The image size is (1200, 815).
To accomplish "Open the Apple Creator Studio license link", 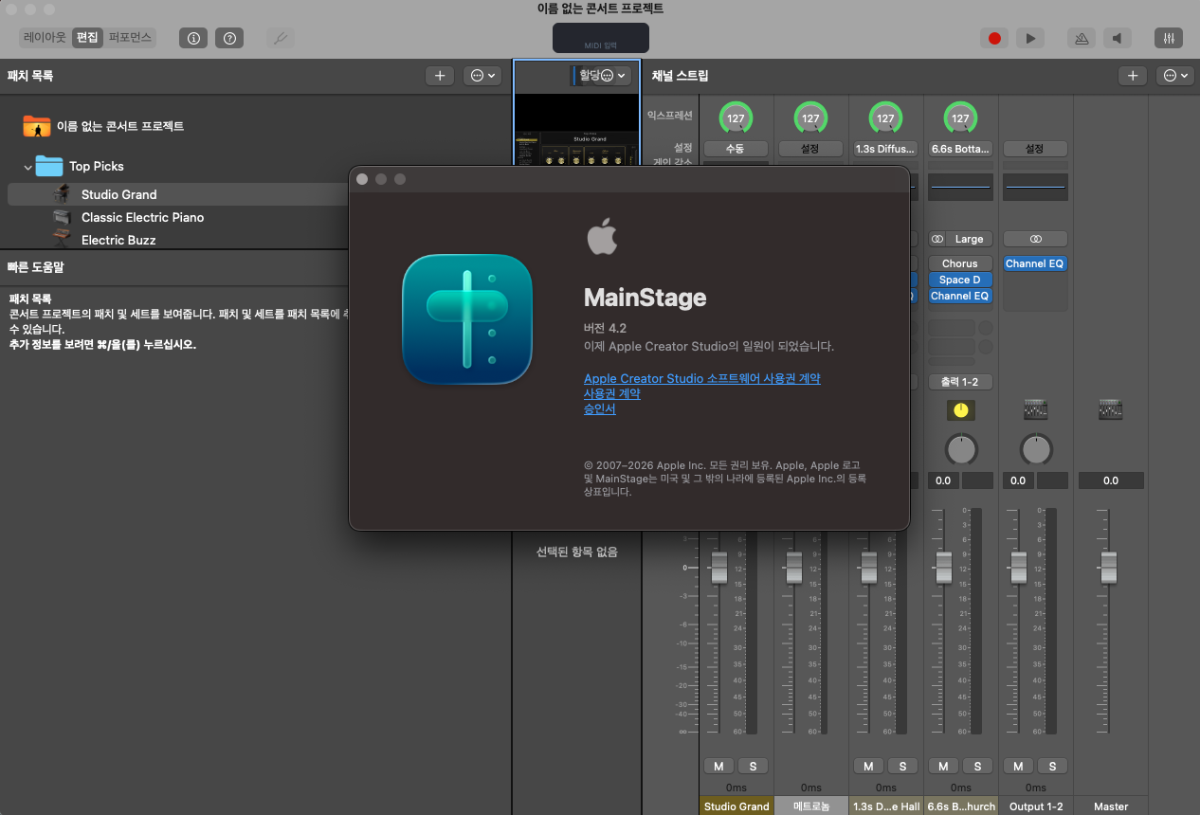I will pyautogui.click(x=701, y=378).
